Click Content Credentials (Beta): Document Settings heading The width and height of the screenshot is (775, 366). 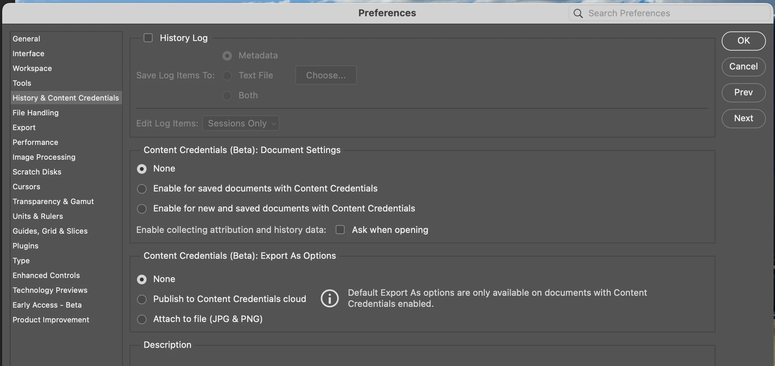242,150
